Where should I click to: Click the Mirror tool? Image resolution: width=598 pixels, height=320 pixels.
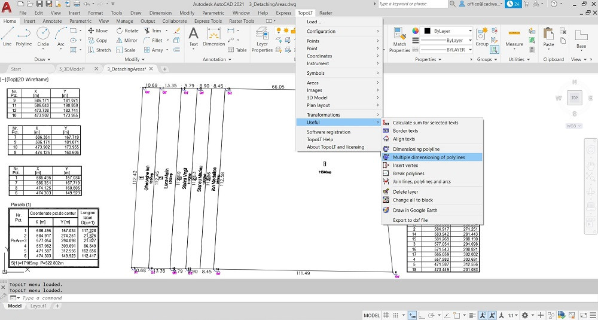point(127,40)
